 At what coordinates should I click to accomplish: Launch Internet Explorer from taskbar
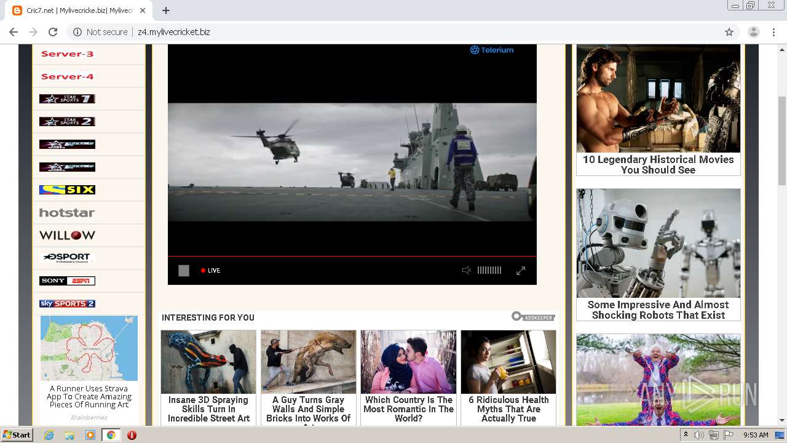coord(49,435)
